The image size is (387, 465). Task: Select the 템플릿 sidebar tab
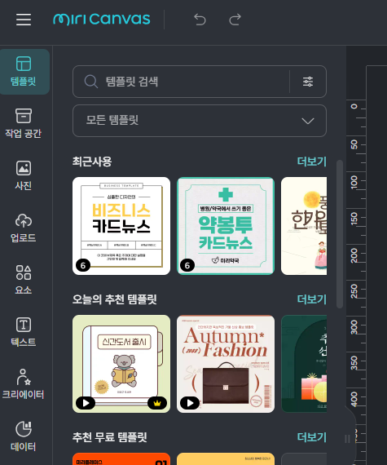pyautogui.click(x=24, y=72)
